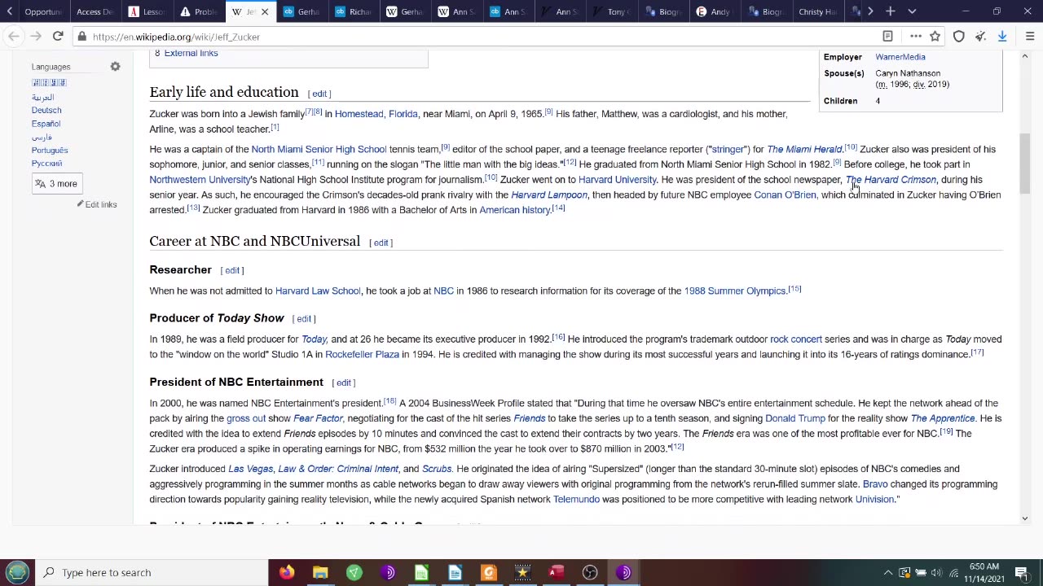Open the WarnerMedia employer link

click(x=900, y=57)
